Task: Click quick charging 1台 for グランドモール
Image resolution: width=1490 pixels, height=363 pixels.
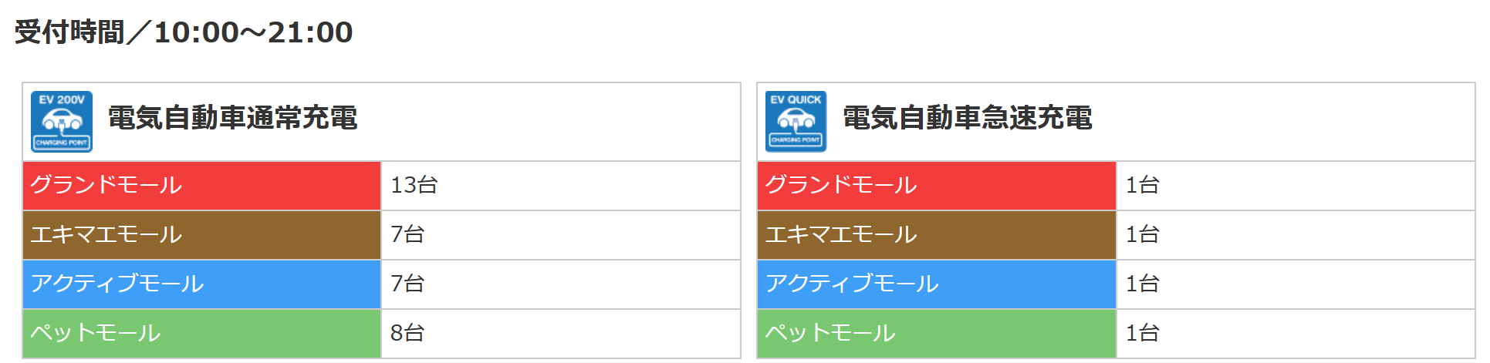Action: (x=1142, y=186)
